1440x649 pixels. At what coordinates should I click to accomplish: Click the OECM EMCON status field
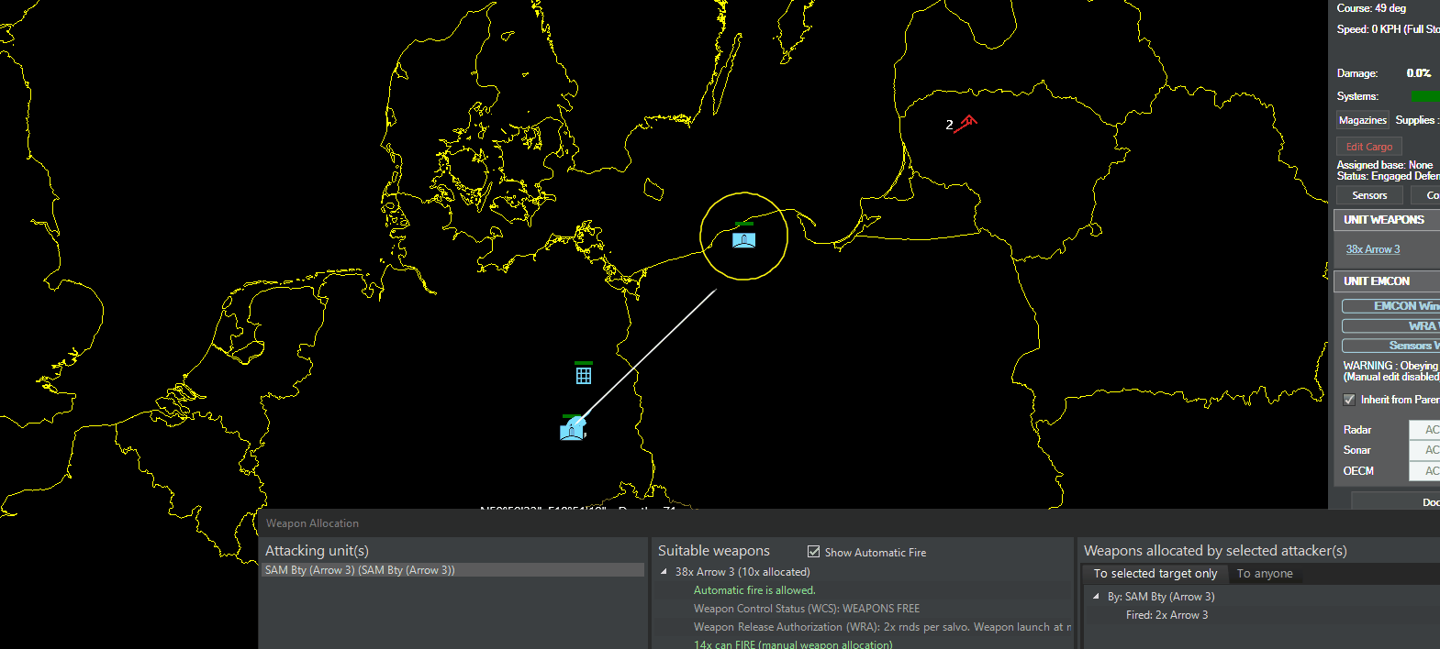(x=1424, y=471)
